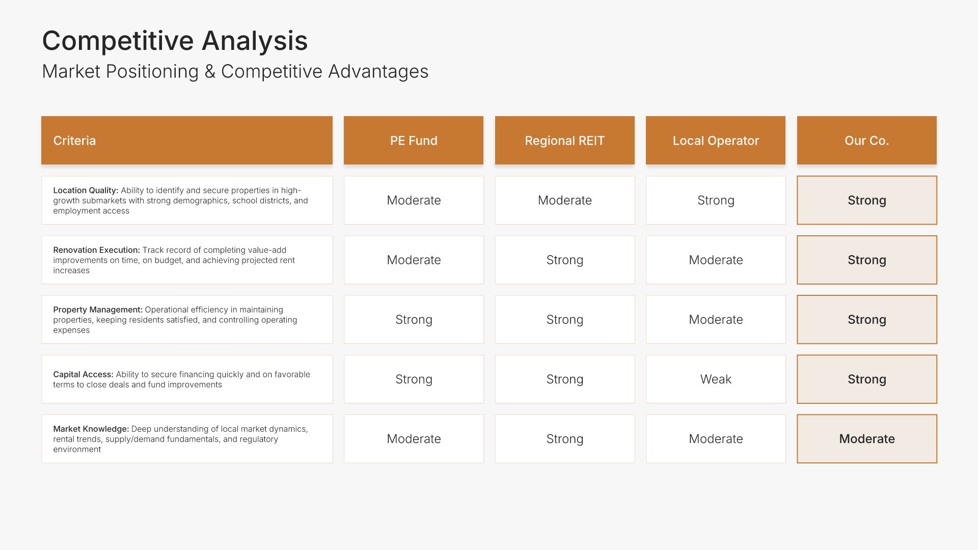The width and height of the screenshot is (978, 550).
Task: Click the Regional REIT column header
Action: [564, 141]
